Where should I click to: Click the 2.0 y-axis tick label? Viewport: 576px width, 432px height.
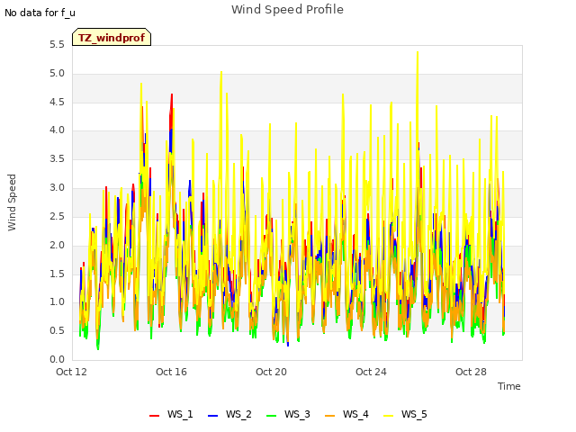pyautogui.click(x=57, y=245)
